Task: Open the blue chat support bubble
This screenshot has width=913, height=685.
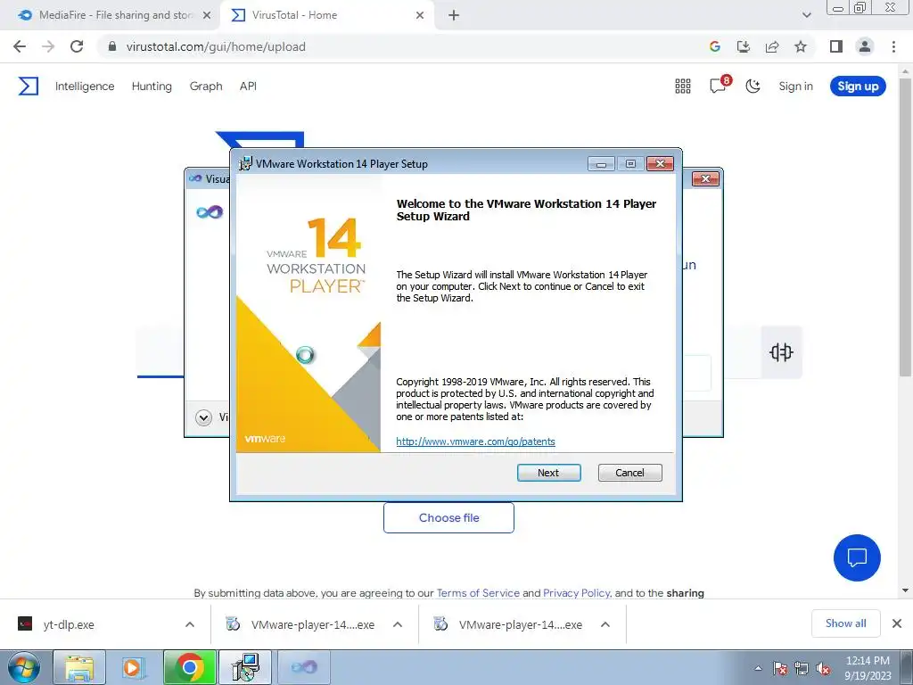Action: tap(857, 557)
